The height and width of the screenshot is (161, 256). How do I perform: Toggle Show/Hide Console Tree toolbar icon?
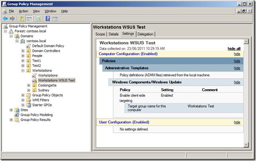(x=29, y=18)
